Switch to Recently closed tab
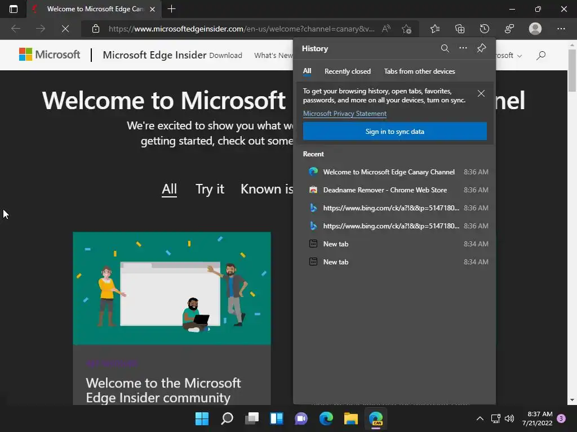577x432 pixels. click(x=347, y=71)
